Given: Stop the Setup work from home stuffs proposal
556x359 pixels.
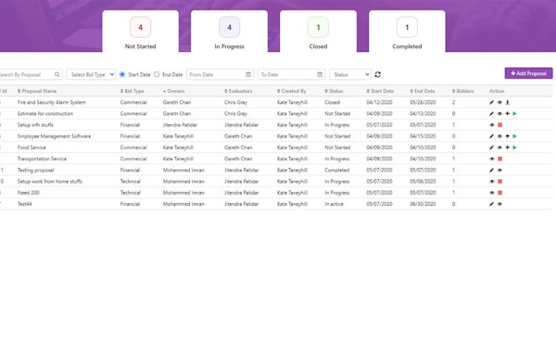Looking at the screenshot, I should 500,182.
